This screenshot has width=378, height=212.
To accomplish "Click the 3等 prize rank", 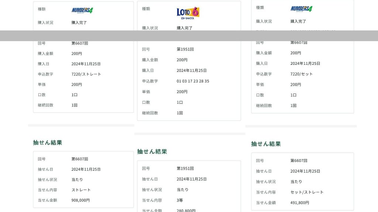I will click(180, 200).
